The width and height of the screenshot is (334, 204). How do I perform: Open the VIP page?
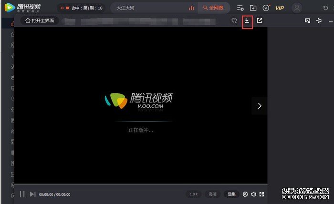click(280, 8)
